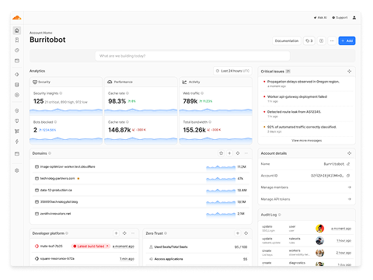Click the plus icon in Developer platform header
Screen dimensions: 373x280
pos(116,233)
